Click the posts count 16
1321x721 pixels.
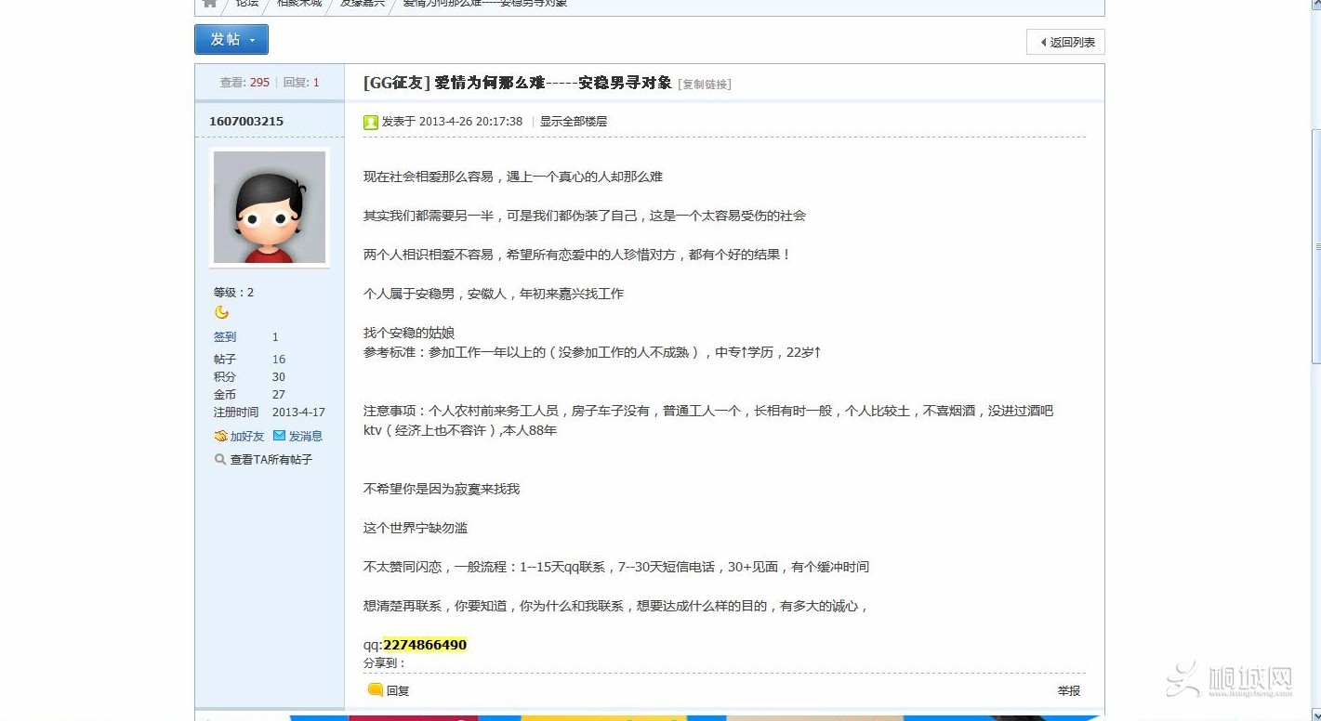click(x=279, y=360)
